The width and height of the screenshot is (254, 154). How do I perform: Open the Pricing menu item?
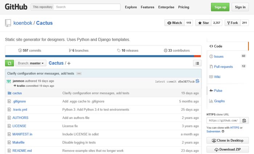(x=184, y=7)
